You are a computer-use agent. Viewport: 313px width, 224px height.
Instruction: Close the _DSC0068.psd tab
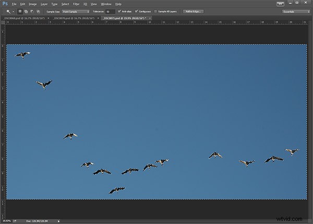click(49, 18)
